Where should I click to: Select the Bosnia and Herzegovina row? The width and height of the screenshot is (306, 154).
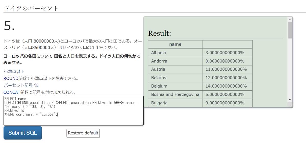pos(175,94)
